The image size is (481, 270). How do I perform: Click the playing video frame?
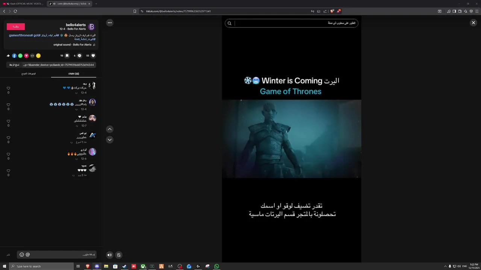[292, 139]
